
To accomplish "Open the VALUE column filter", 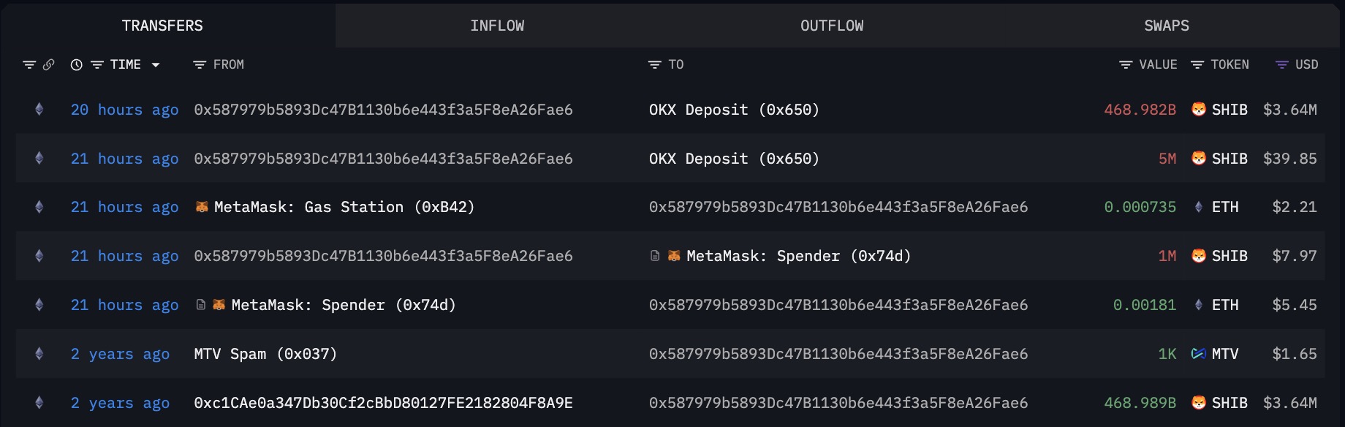I will coord(1126,65).
